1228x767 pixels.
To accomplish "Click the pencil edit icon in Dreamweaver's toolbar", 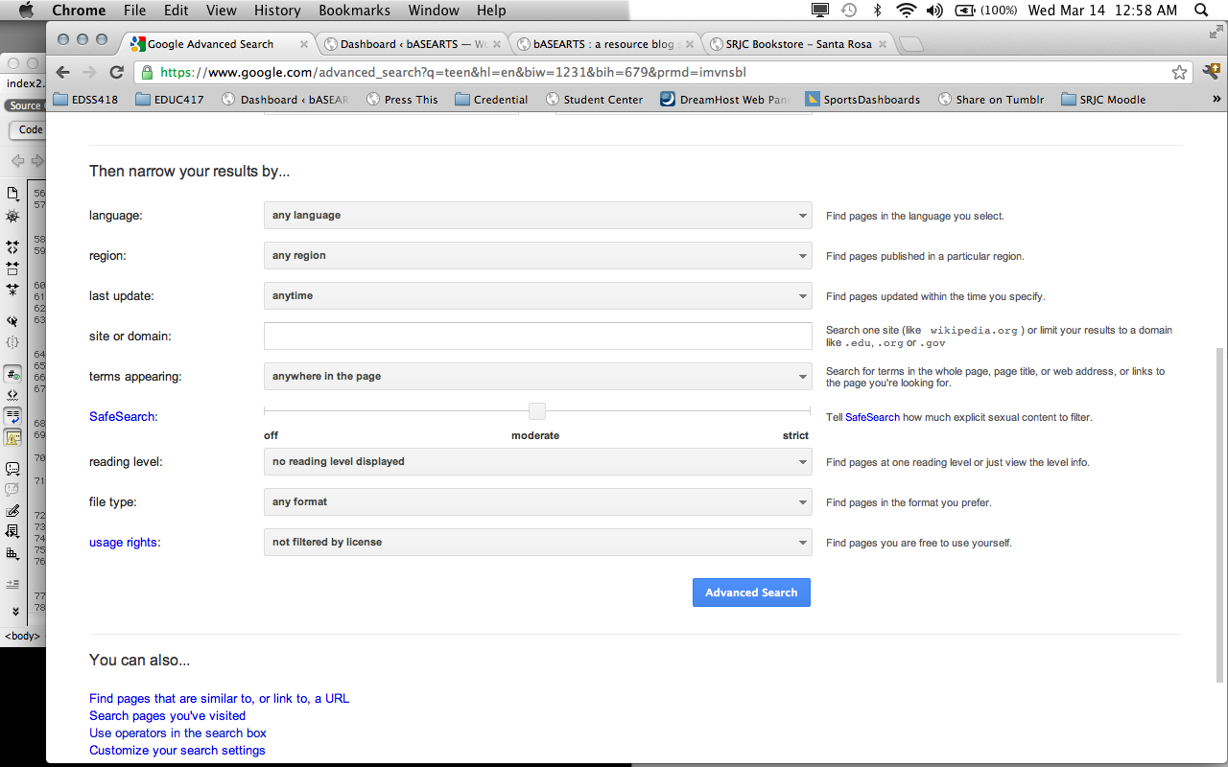I will pyautogui.click(x=12, y=511).
